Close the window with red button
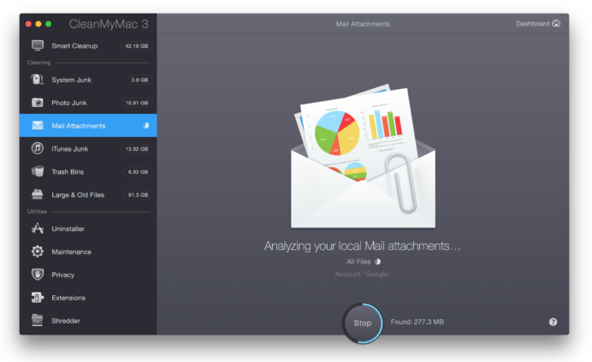592x362 pixels. [x=28, y=24]
